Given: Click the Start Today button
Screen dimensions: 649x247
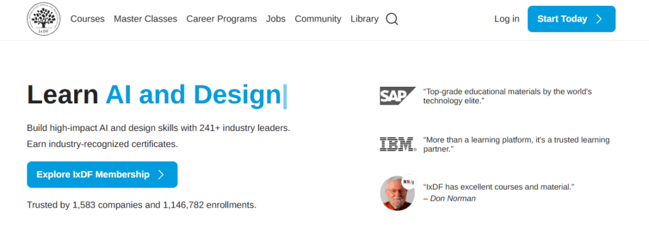Looking at the screenshot, I should click(571, 19).
